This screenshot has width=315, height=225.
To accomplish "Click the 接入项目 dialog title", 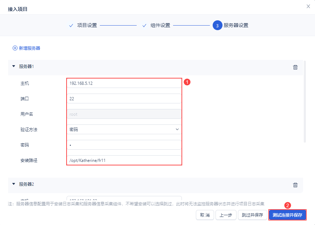I will 18,9.
